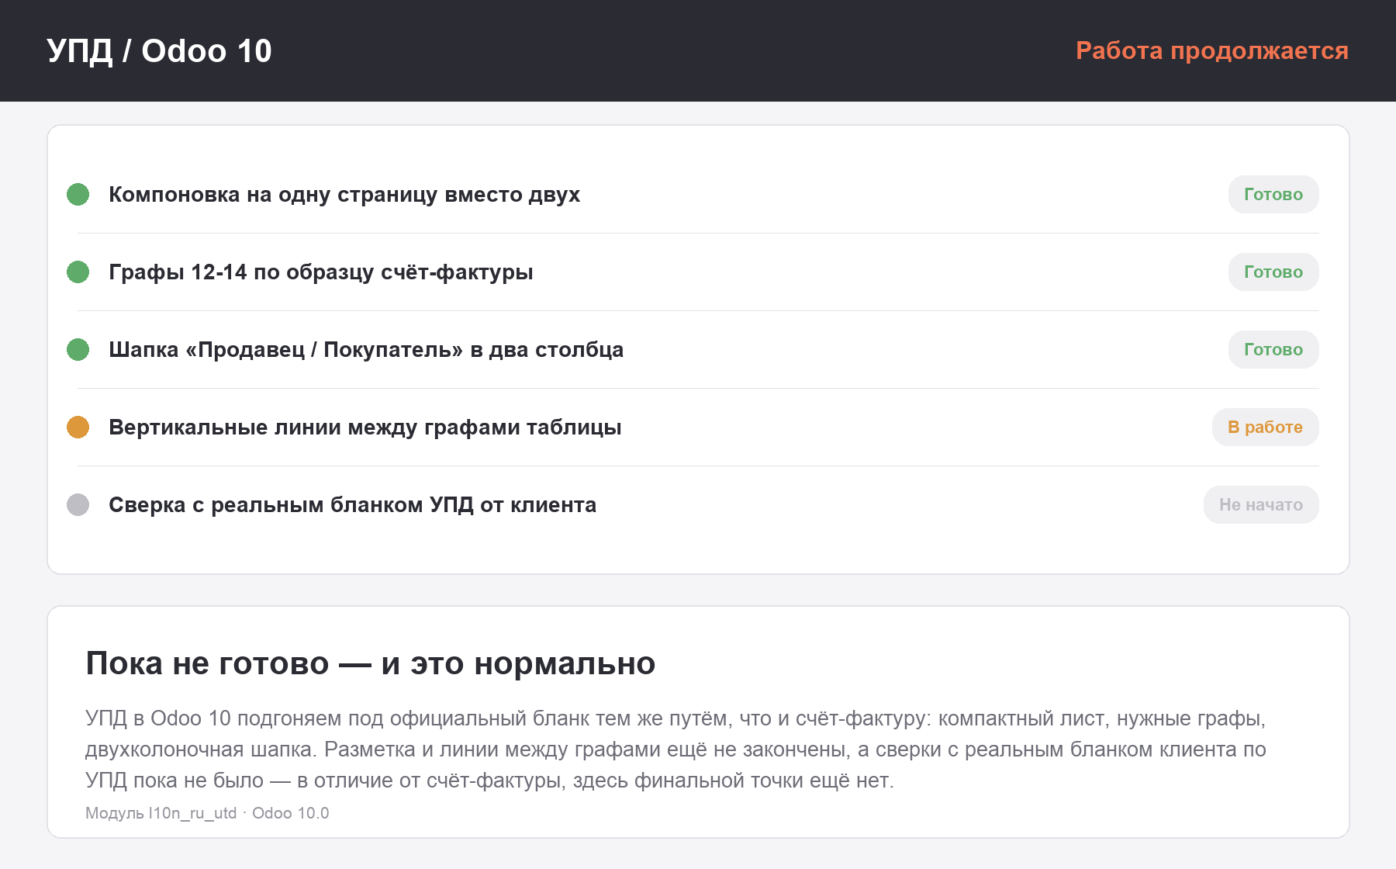Click the УПД / Odoo 10 page title
Image resolution: width=1396 pixels, height=869 pixels.
coord(159,51)
